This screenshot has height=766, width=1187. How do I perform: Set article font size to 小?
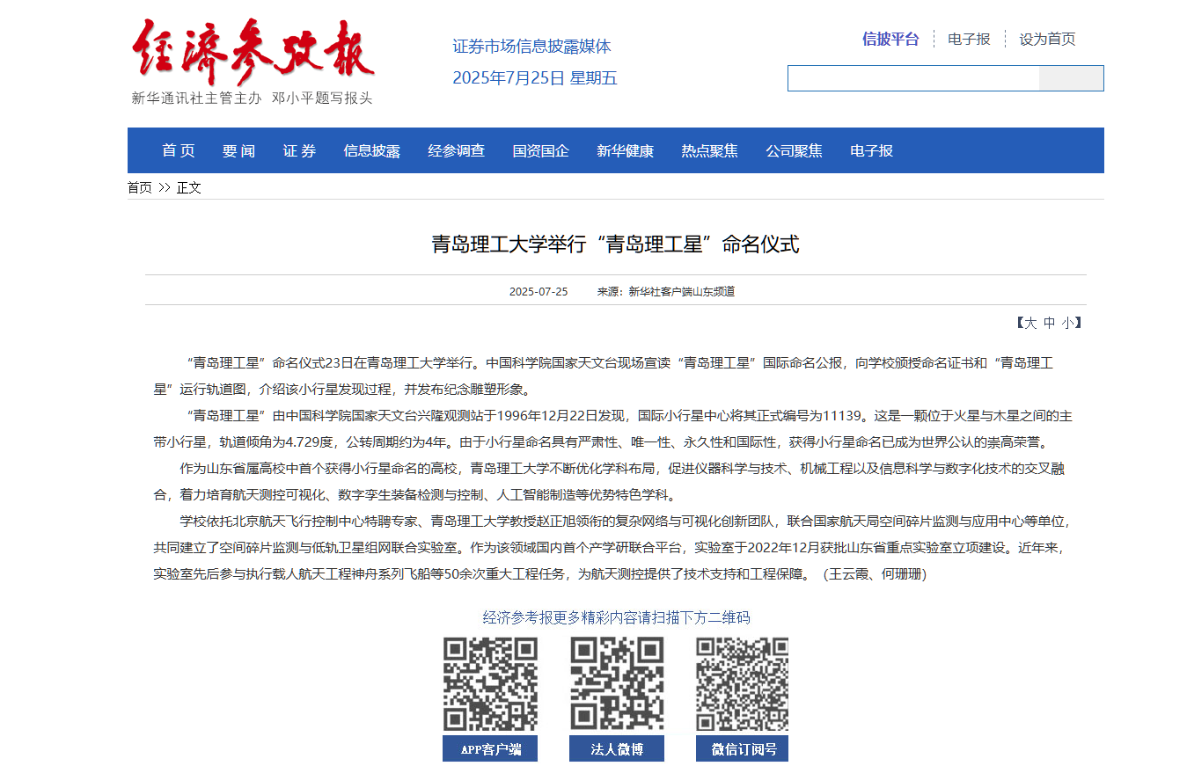(1066, 323)
